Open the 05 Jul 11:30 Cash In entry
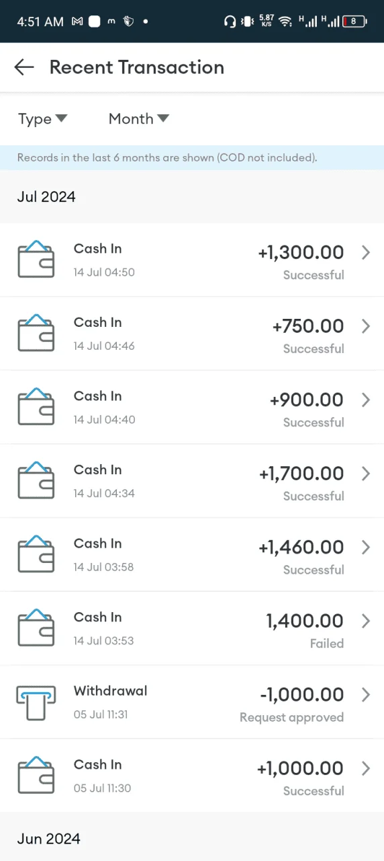The width and height of the screenshot is (384, 861). click(192, 776)
